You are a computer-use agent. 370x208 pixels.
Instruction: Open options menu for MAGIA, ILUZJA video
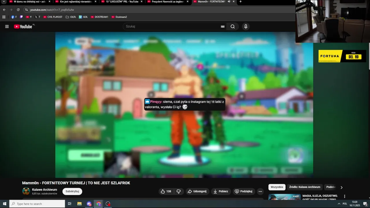coord(344,196)
